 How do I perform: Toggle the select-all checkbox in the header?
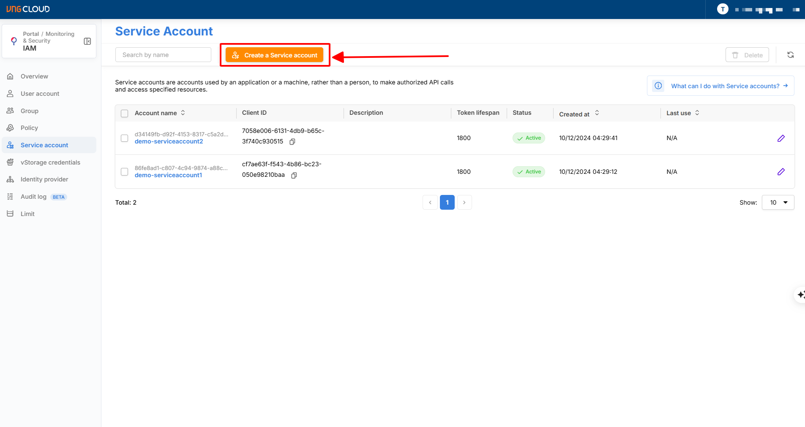(x=124, y=114)
